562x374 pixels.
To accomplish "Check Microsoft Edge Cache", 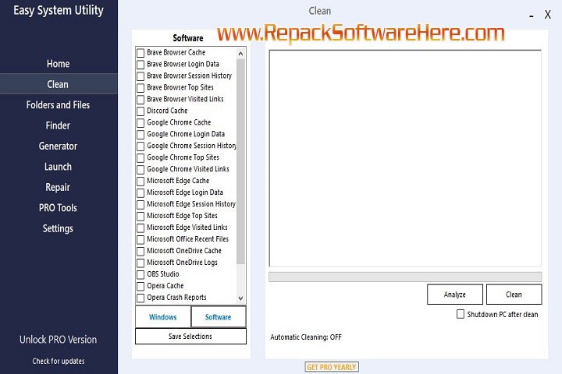I will 140,181.
